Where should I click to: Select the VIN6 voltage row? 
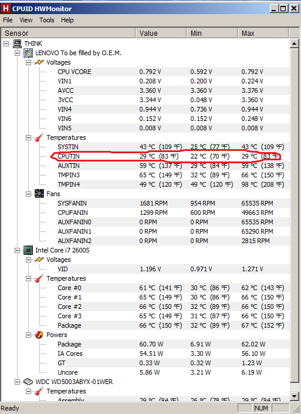click(x=173, y=119)
